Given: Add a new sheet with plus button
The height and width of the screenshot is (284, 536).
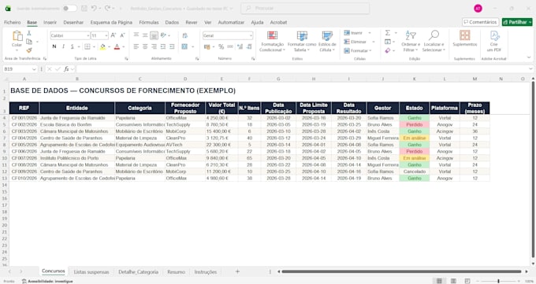Looking at the screenshot, I should [x=237, y=271].
